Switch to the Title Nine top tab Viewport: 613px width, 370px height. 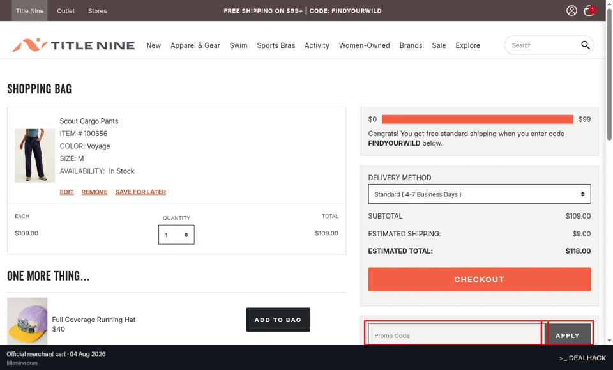(x=30, y=11)
